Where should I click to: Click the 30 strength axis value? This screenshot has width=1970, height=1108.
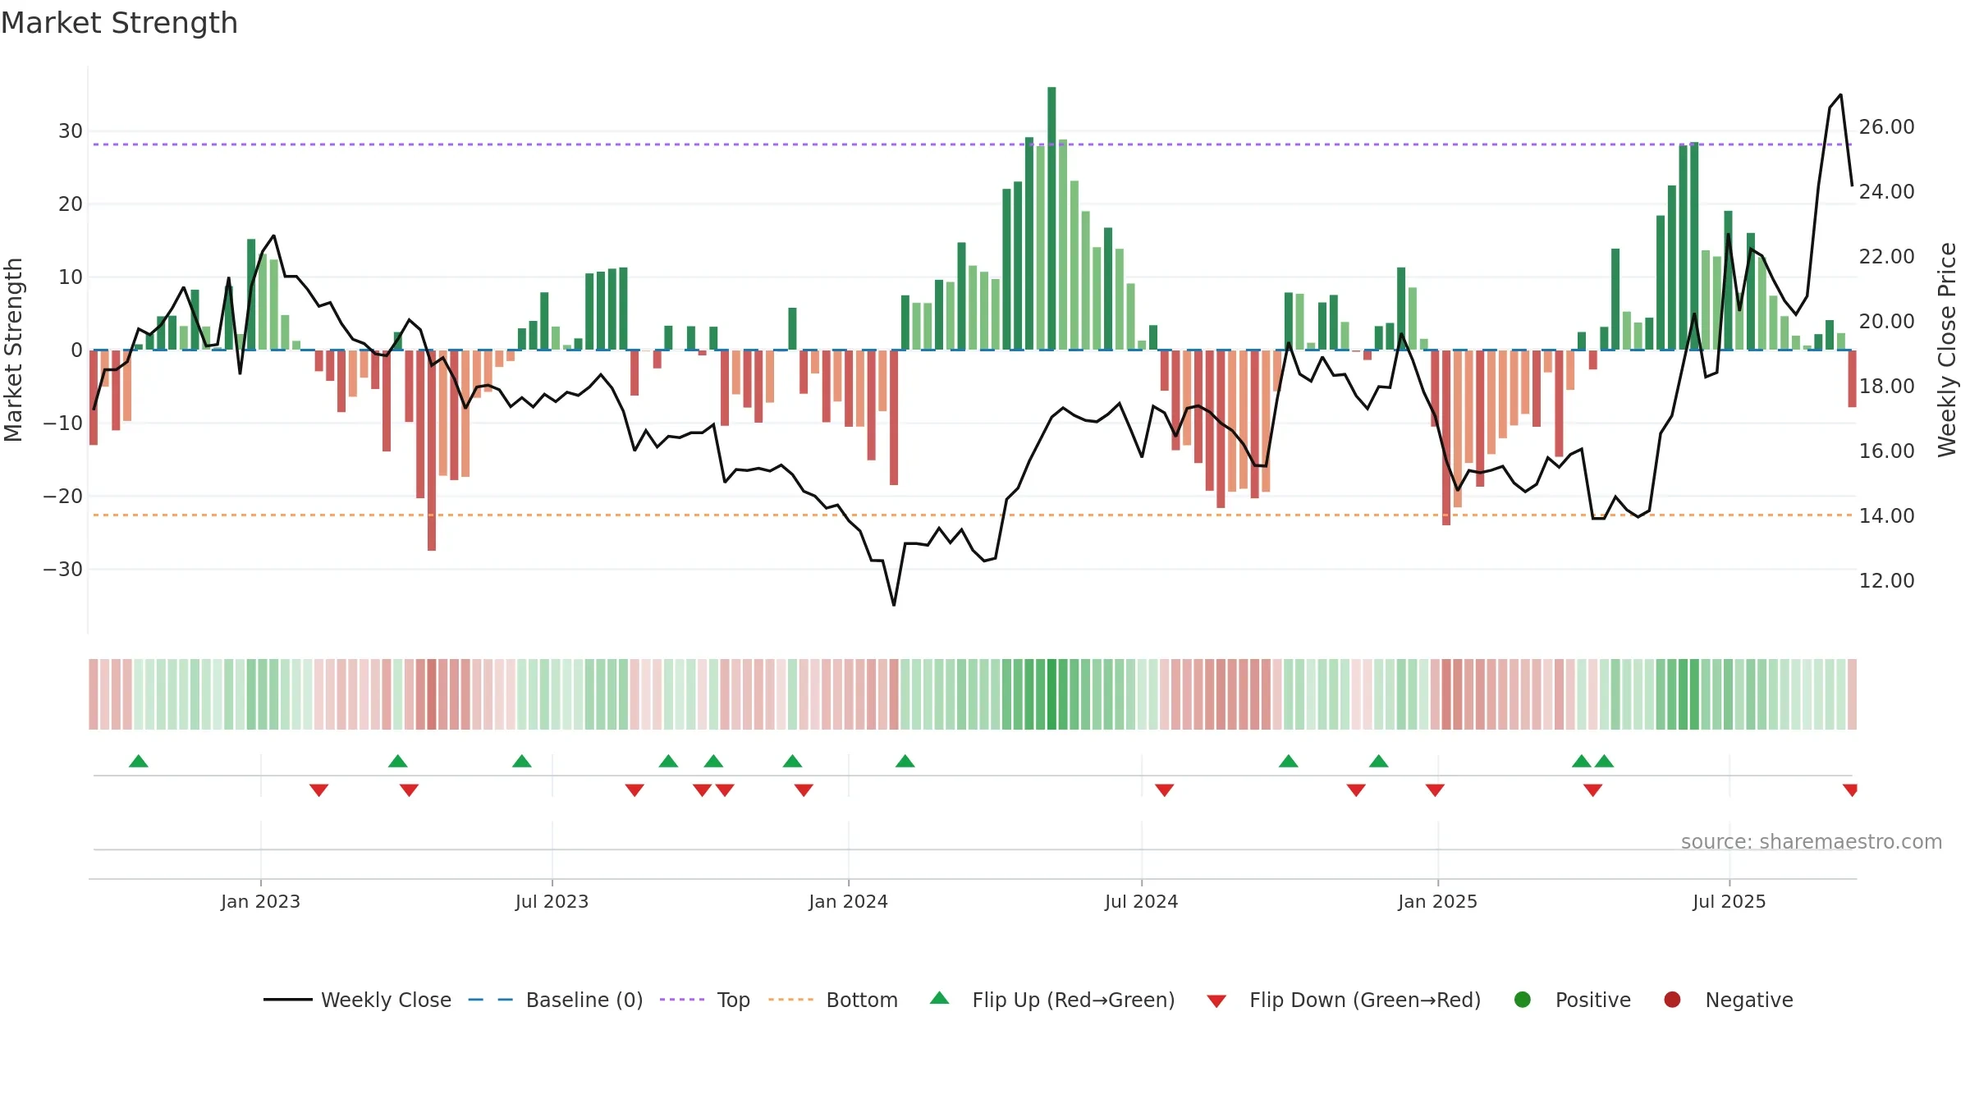click(71, 130)
